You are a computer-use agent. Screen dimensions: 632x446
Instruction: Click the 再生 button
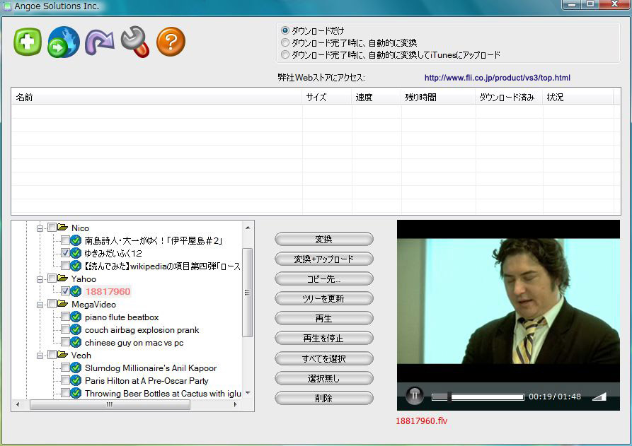[323, 318]
